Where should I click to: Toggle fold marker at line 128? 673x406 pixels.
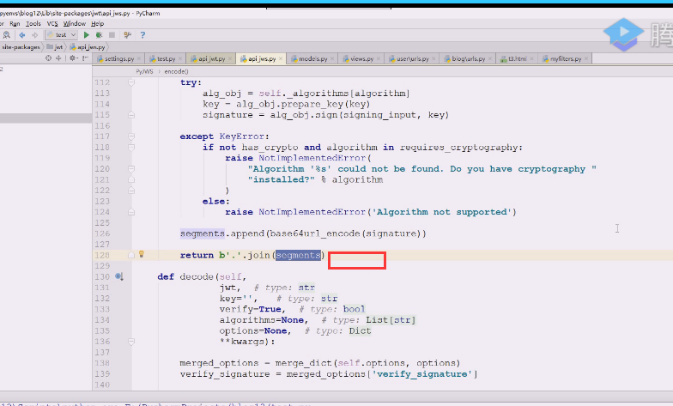pos(131,255)
